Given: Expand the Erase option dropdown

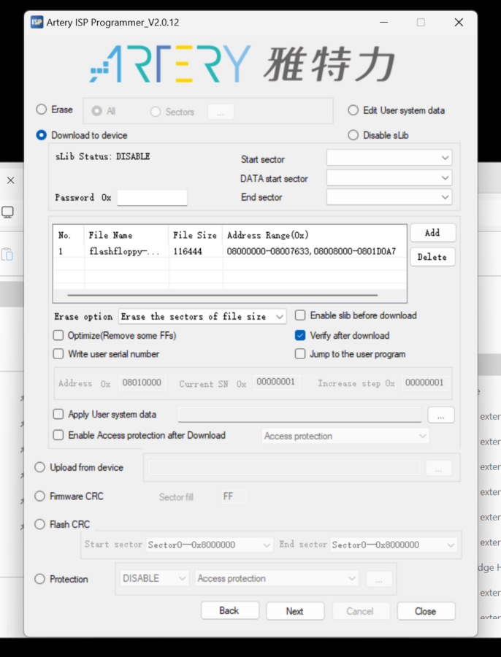Looking at the screenshot, I should click(202, 316).
